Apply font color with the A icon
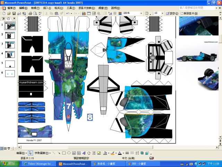The height and width of the screenshot is (167, 222). (120, 153)
